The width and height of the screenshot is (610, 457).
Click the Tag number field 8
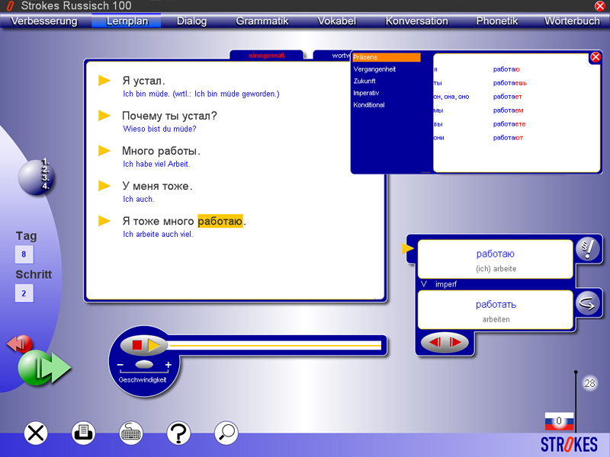pos(24,254)
